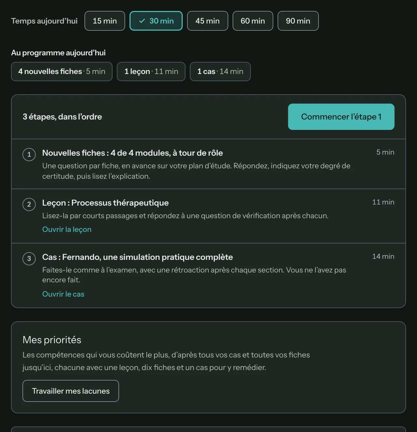Set today's time to 90 min
The height and width of the screenshot is (432, 417).
(x=298, y=21)
